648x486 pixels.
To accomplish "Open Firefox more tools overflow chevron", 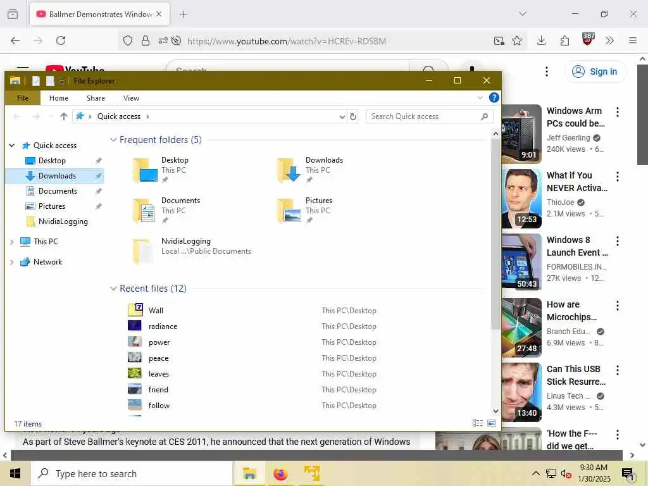I will click(609, 40).
